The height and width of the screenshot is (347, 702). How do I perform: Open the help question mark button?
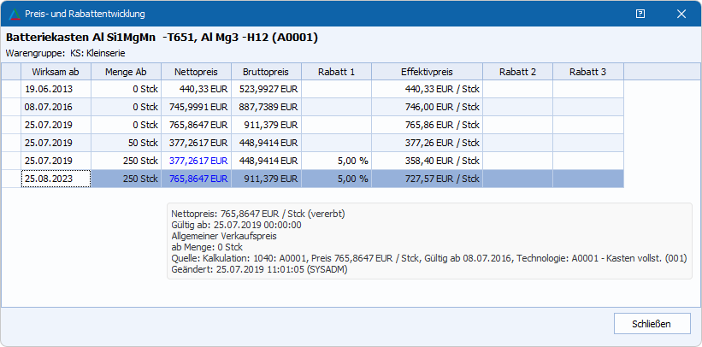pyautogui.click(x=640, y=14)
